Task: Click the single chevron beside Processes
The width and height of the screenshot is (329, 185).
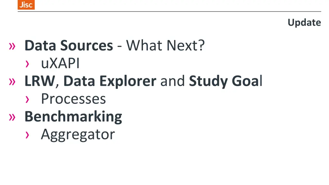Action: pos(27,100)
